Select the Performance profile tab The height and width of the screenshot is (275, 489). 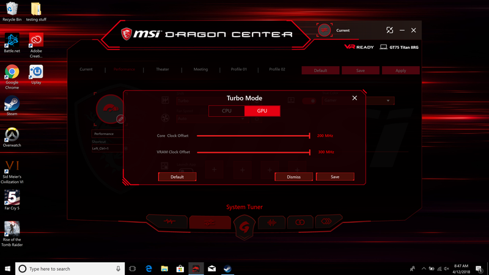pos(124,69)
